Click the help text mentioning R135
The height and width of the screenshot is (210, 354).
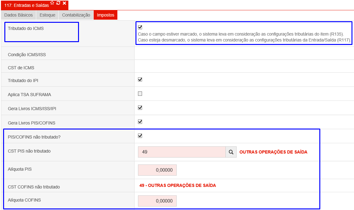(241, 34)
